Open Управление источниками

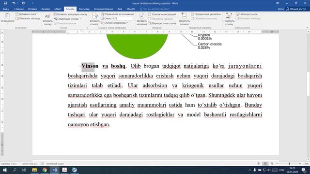tap(117, 14)
